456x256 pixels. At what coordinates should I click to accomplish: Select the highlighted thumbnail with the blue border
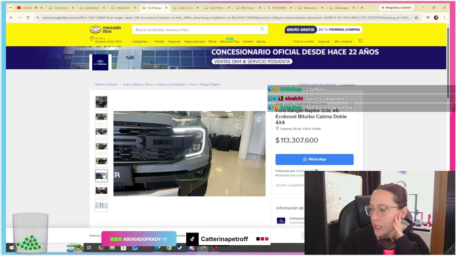coord(101,176)
